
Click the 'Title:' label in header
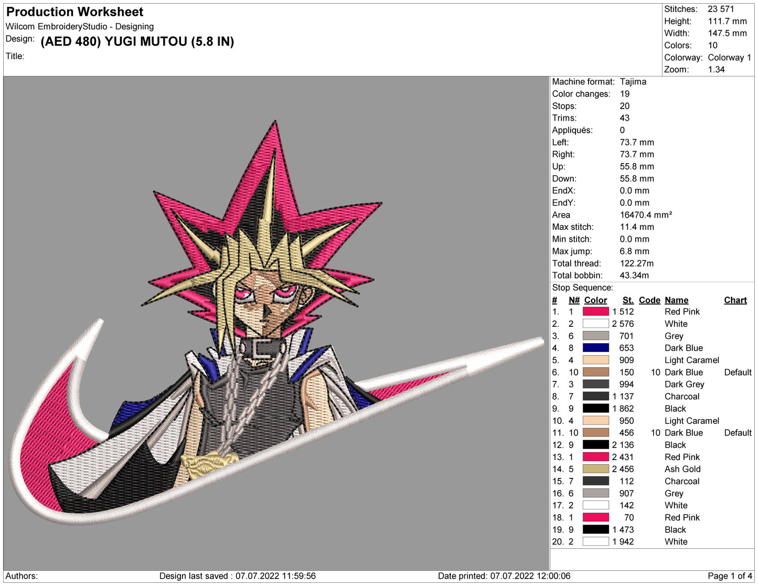(x=15, y=56)
